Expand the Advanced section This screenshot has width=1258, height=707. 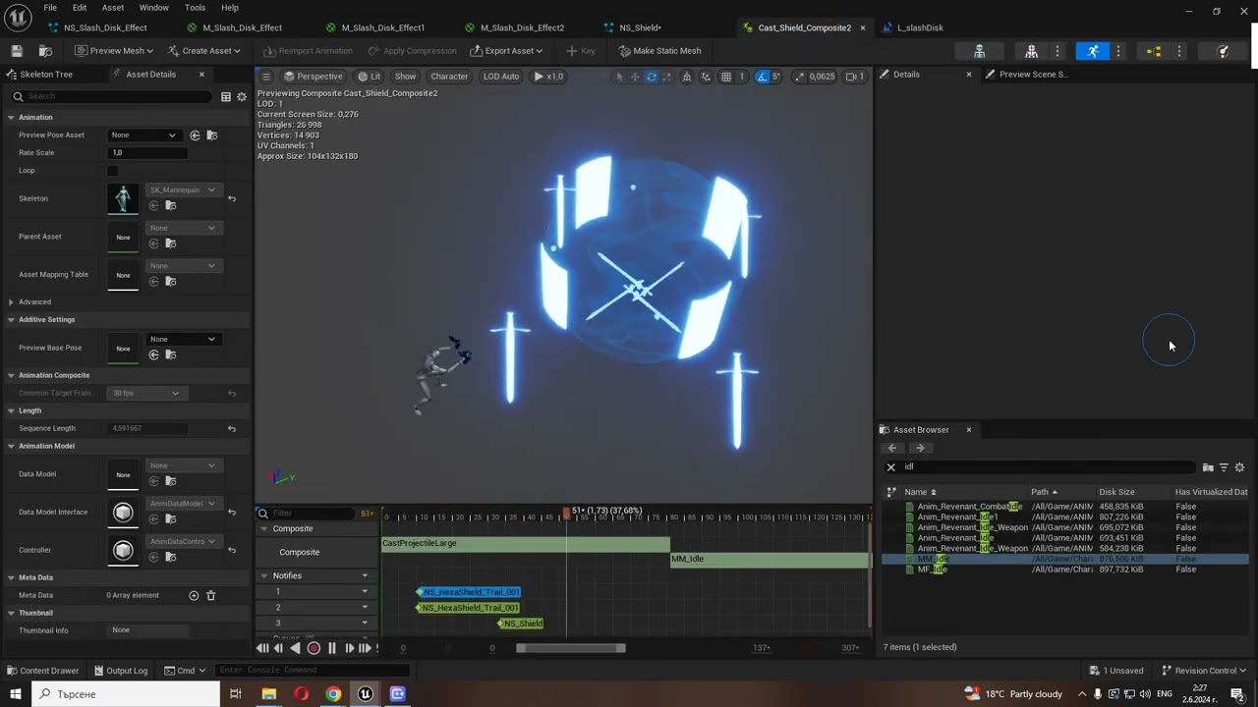(11, 301)
